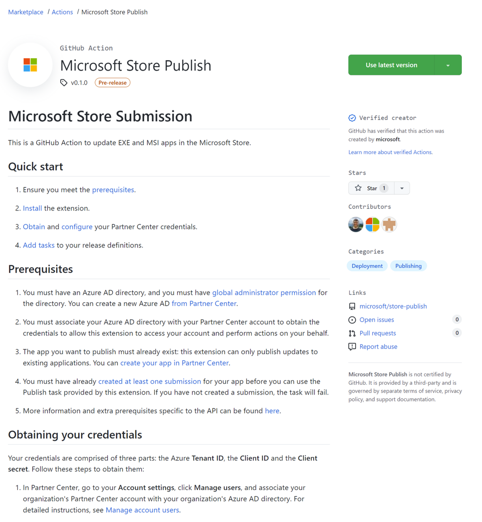Open Learn more about verified Actions link
This screenshot has height=522, width=482.
(390, 152)
